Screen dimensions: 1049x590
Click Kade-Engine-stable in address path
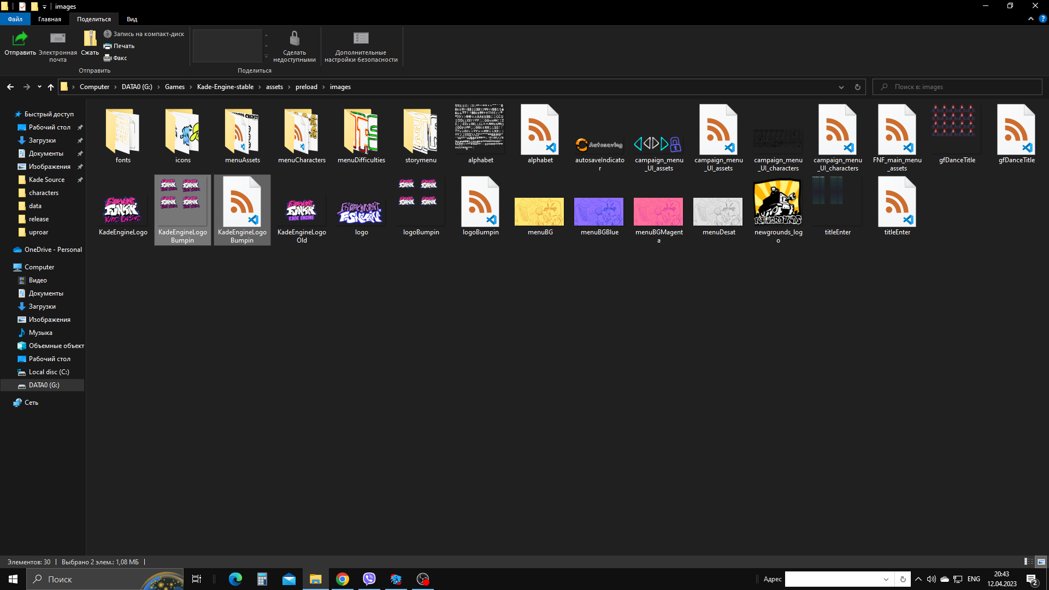[x=225, y=87]
